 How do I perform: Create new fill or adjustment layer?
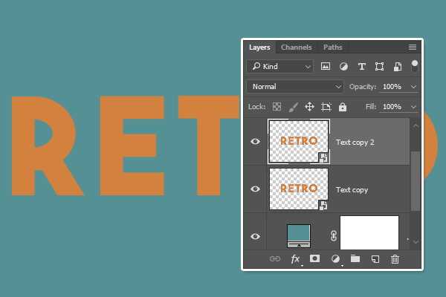335,259
